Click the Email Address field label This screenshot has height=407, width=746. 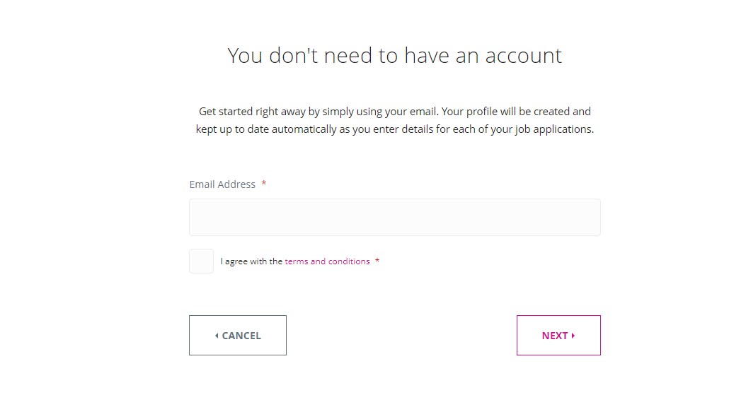pyautogui.click(x=222, y=184)
